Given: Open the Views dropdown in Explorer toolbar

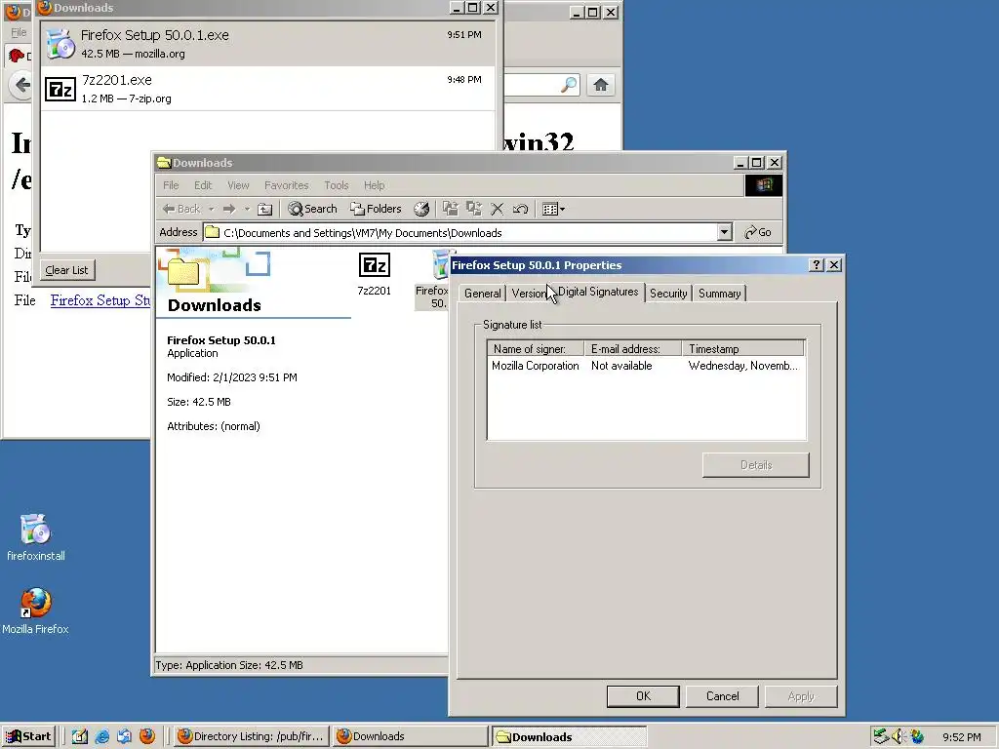Looking at the screenshot, I should click(553, 209).
